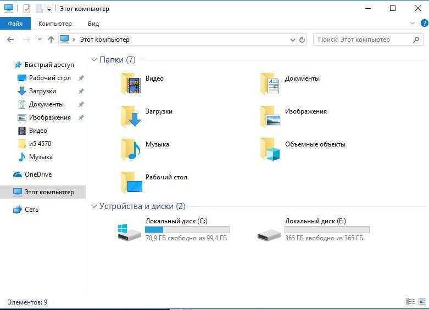Click Элементов: 9 in the status bar

pyautogui.click(x=27, y=302)
